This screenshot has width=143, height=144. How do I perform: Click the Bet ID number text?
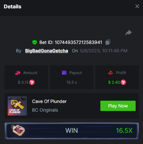[x=79, y=42]
